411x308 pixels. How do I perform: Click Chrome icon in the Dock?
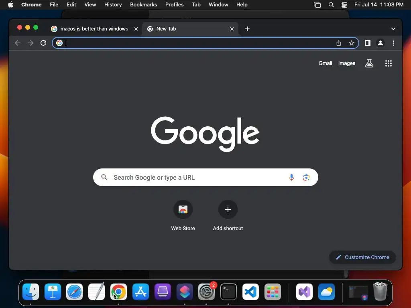coord(118,292)
